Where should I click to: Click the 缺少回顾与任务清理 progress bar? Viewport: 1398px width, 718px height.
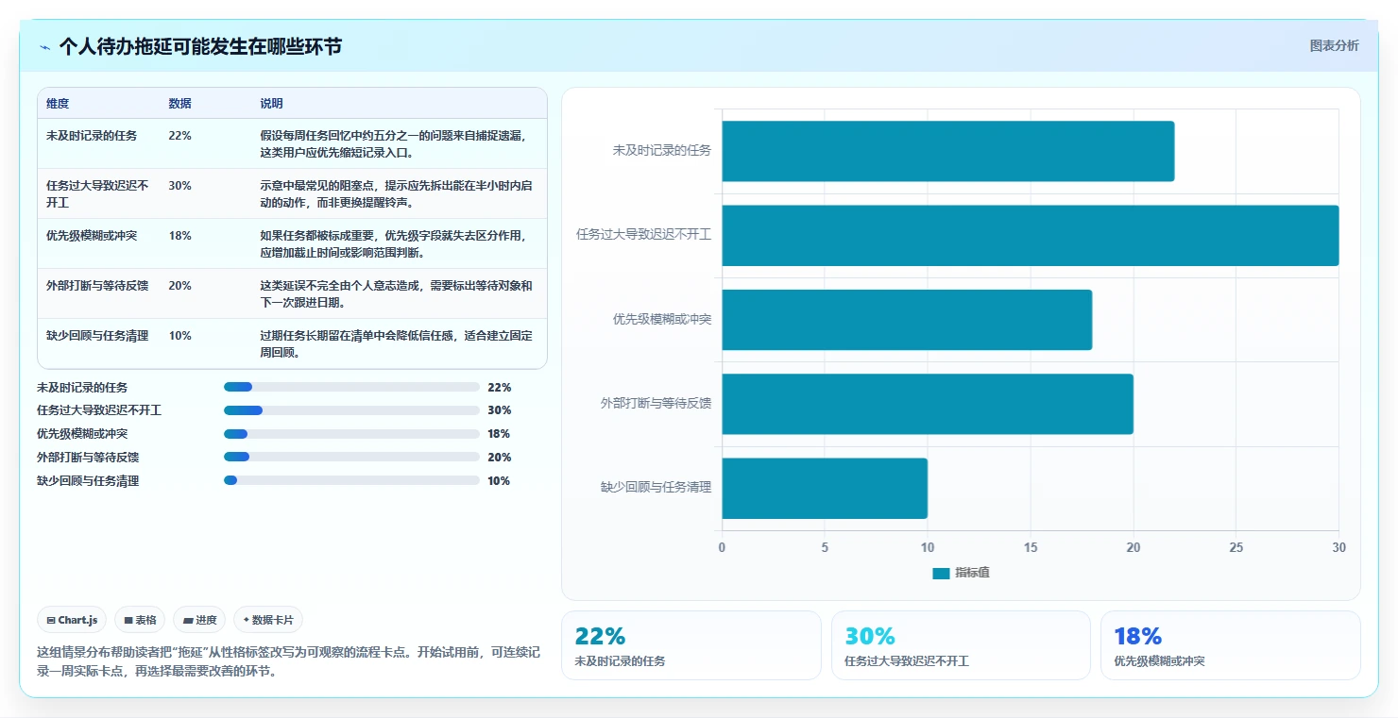pyautogui.click(x=351, y=480)
